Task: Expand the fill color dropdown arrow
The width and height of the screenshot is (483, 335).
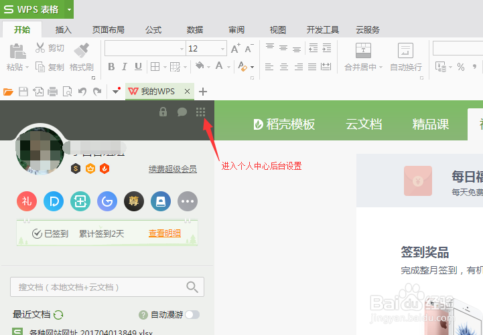Action: 208,67
